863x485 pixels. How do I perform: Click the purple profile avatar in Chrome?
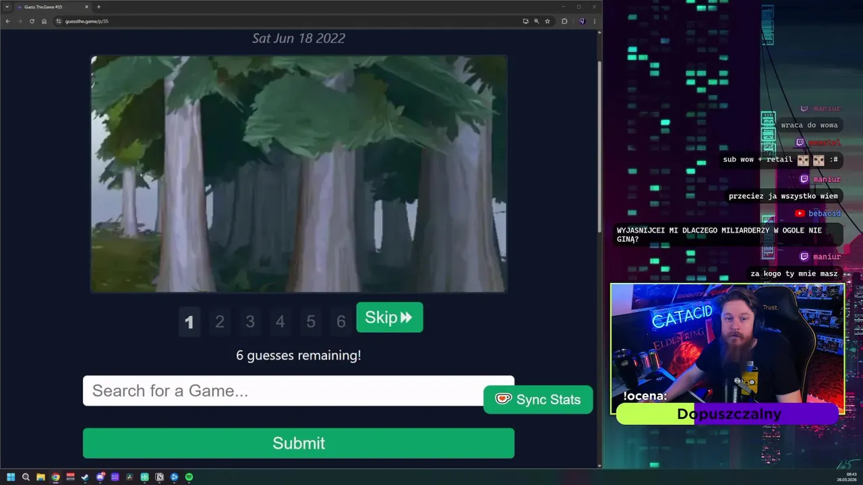[582, 21]
